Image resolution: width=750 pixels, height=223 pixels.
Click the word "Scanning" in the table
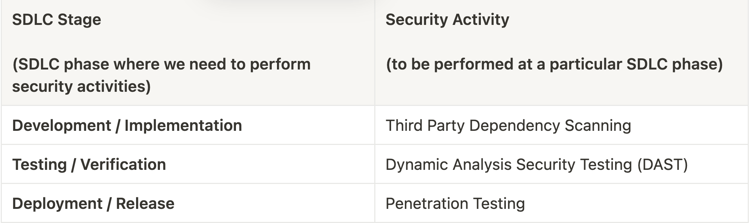(x=598, y=126)
